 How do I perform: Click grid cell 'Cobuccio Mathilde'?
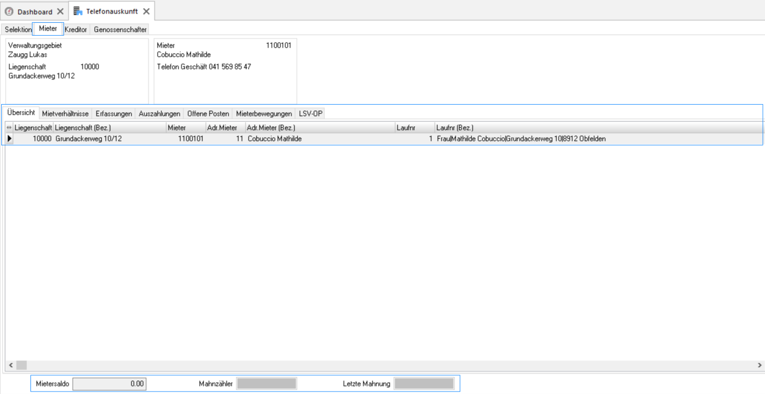click(320, 139)
